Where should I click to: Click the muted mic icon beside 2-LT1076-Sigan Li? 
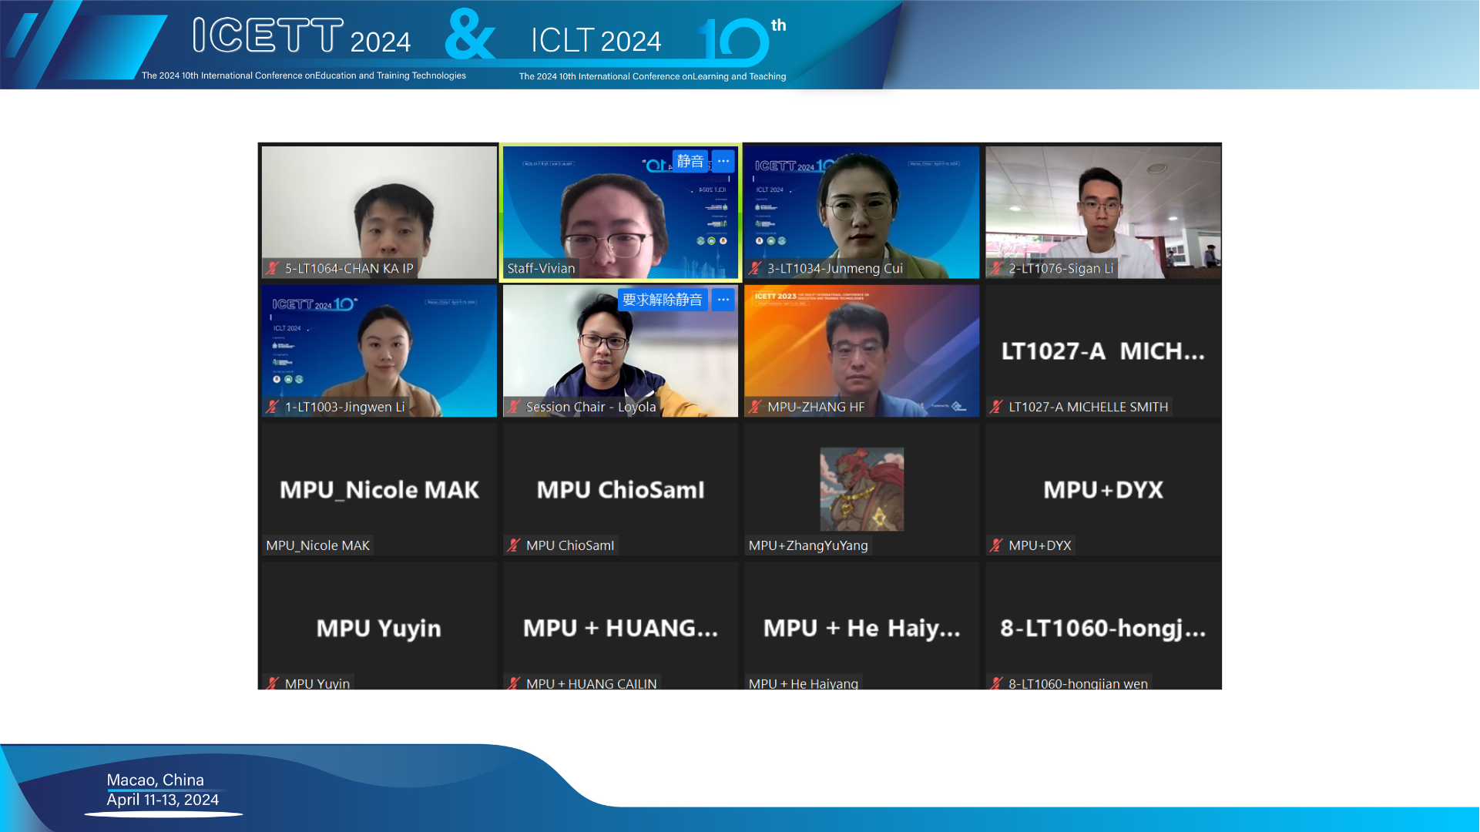tap(996, 269)
